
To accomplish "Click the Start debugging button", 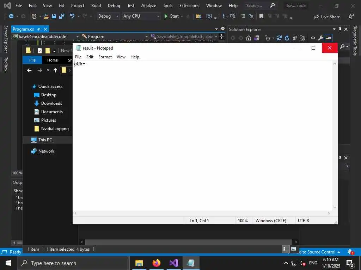I will pos(172,16).
